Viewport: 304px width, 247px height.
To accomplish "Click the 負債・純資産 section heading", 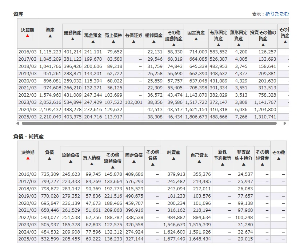I will click(28, 137).
